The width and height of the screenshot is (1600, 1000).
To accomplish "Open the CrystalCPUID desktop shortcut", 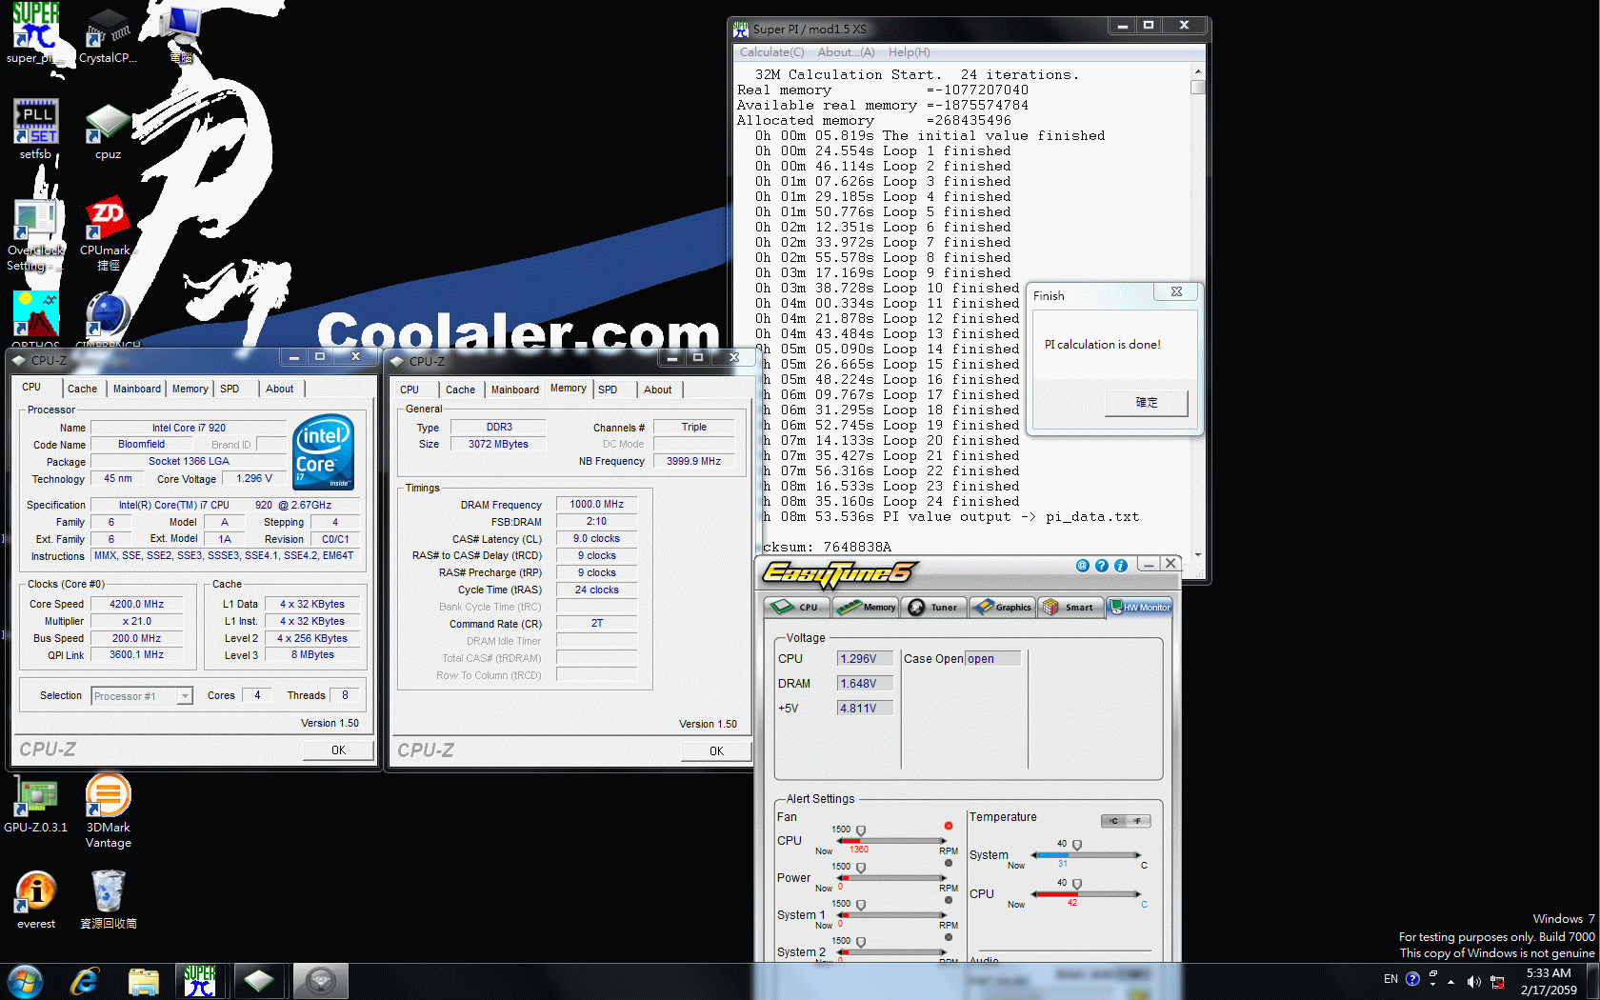I will tap(108, 32).
